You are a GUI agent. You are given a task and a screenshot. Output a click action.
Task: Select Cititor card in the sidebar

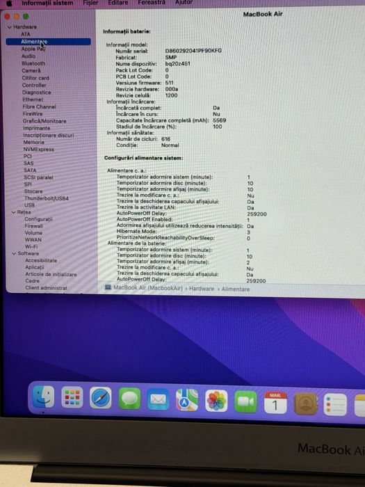click(x=35, y=78)
